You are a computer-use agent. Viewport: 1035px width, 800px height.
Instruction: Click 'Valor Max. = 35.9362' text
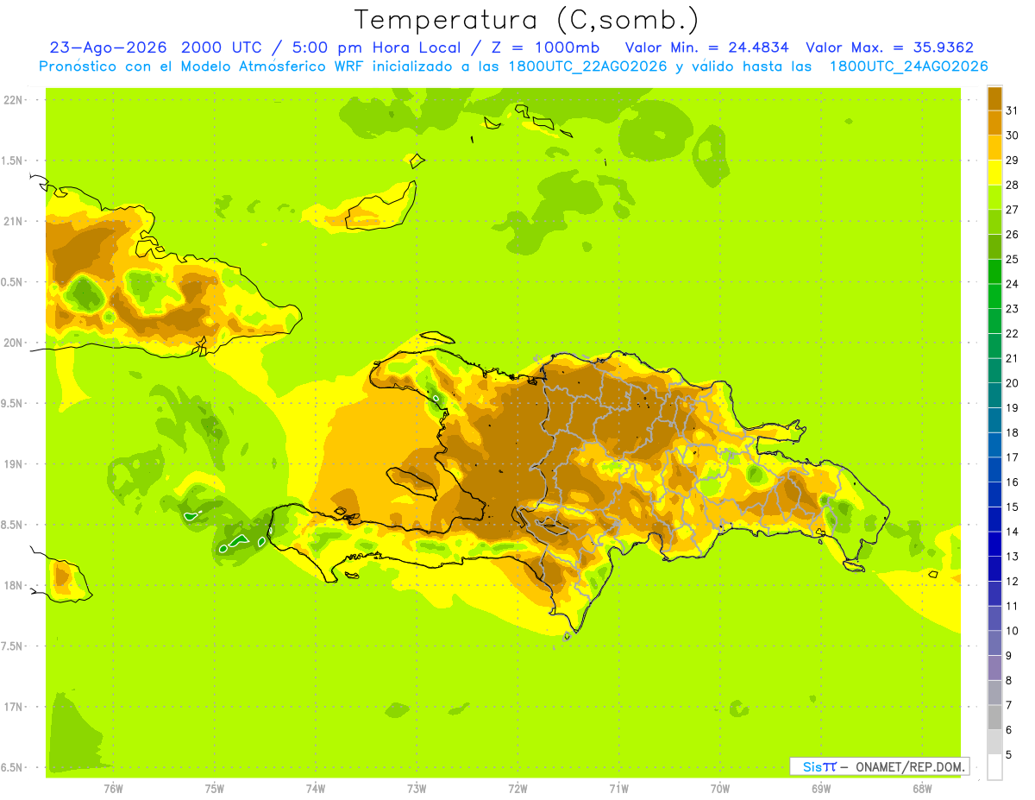889,48
